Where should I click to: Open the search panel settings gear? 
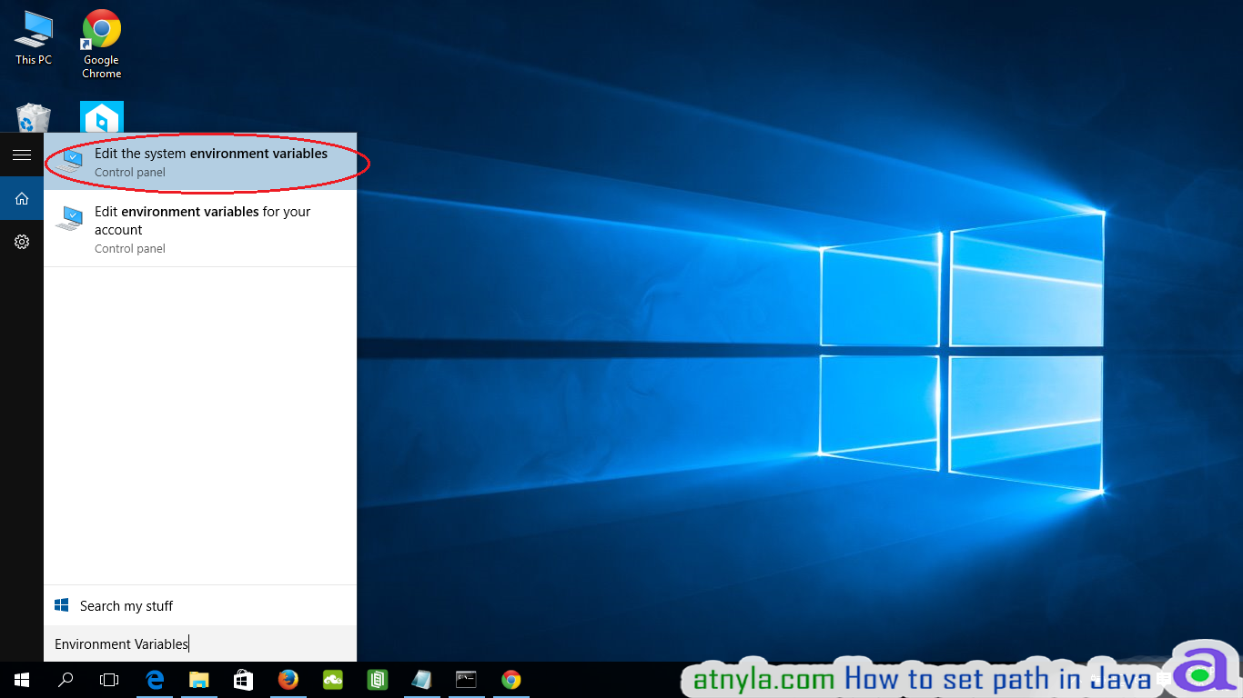pyautogui.click(x=21, y=241)
